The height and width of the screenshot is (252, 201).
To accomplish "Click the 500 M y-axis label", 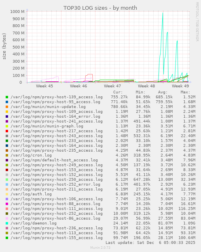I will (19, 47).
